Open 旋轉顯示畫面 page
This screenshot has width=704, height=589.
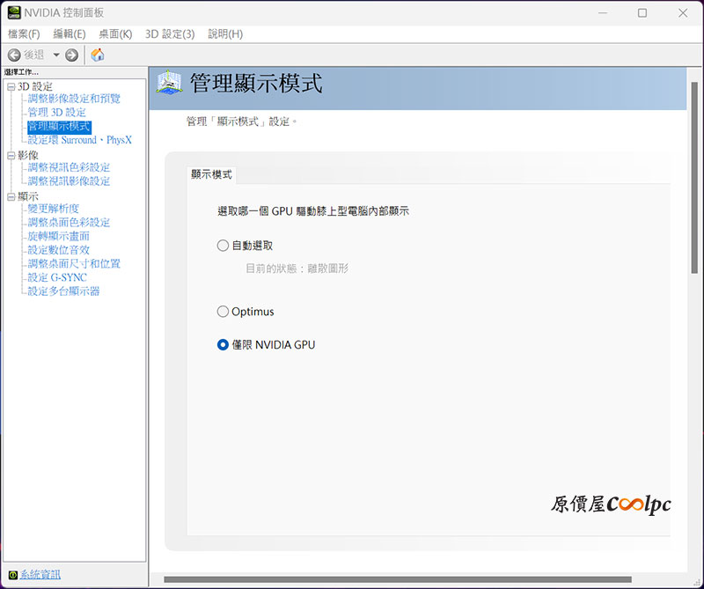[58, 236]
